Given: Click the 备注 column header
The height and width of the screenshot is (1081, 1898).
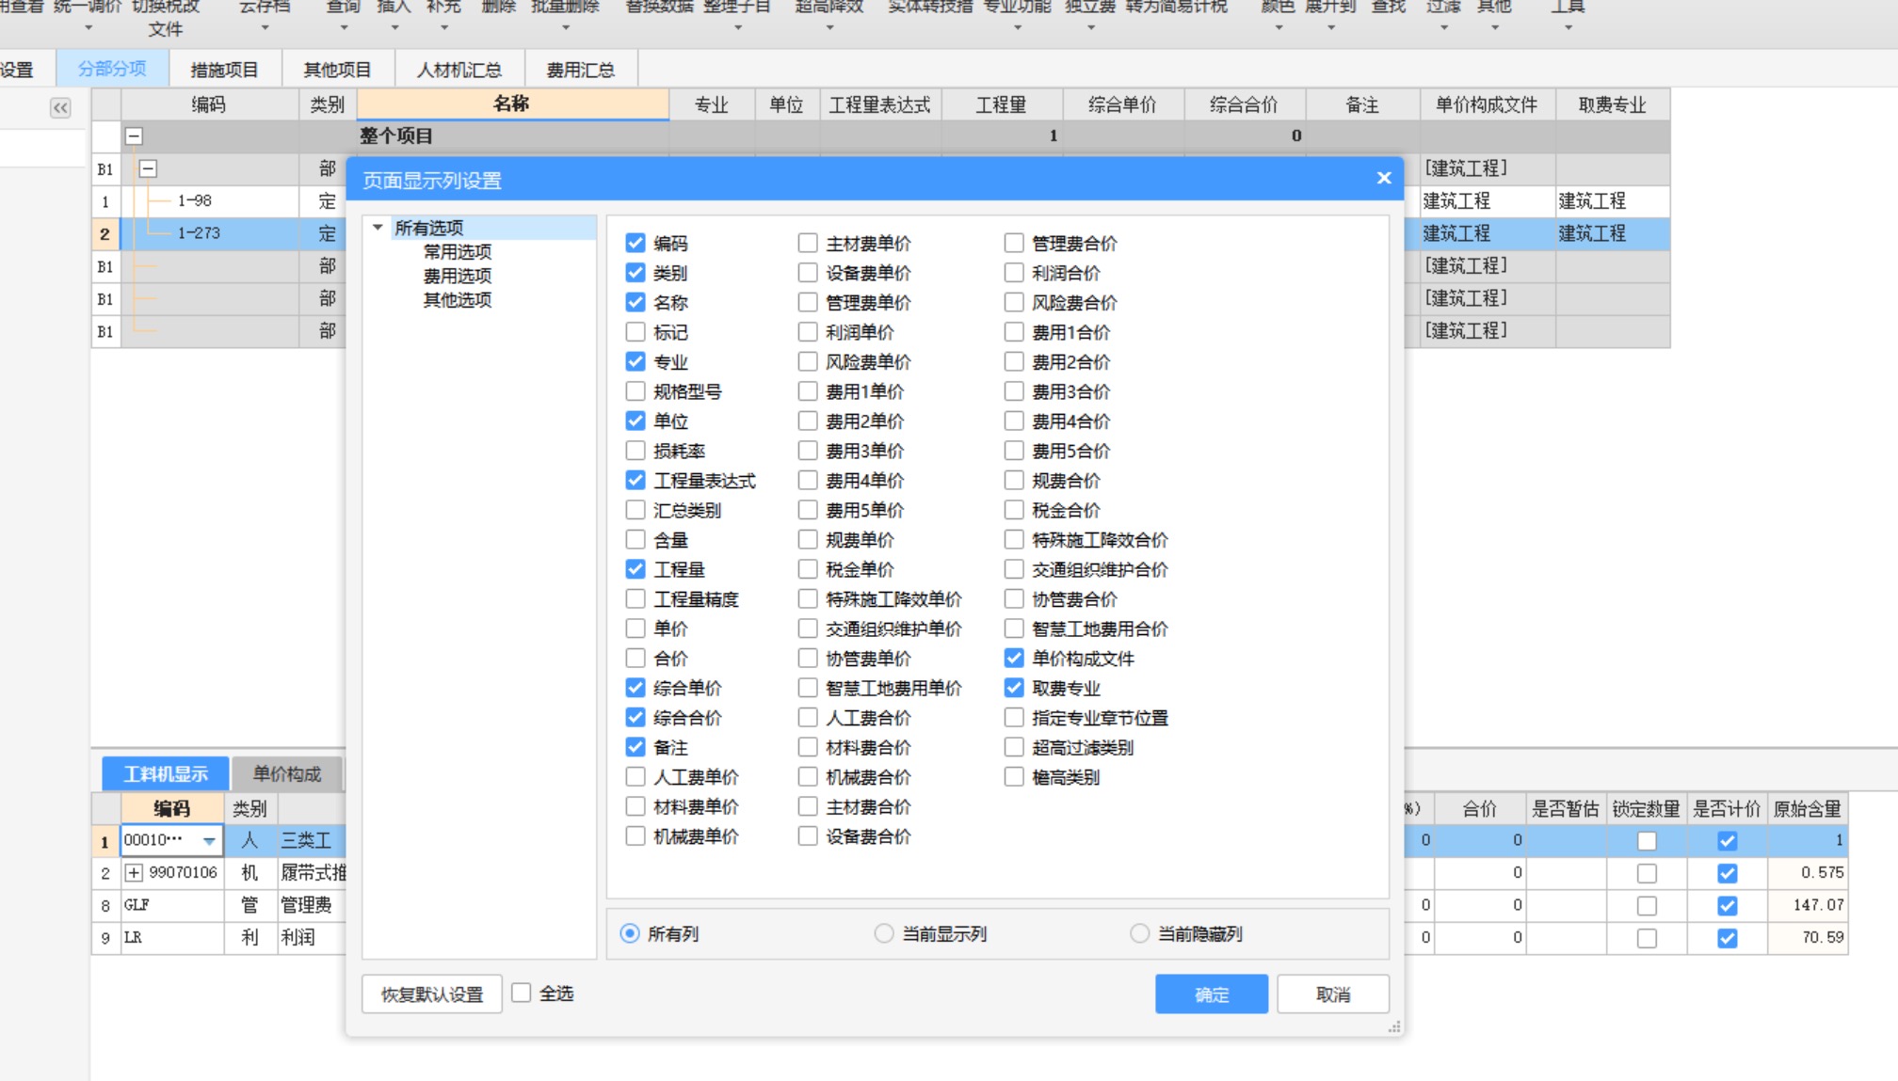Looking at the screenshot, I should (x=1362, y=104).
